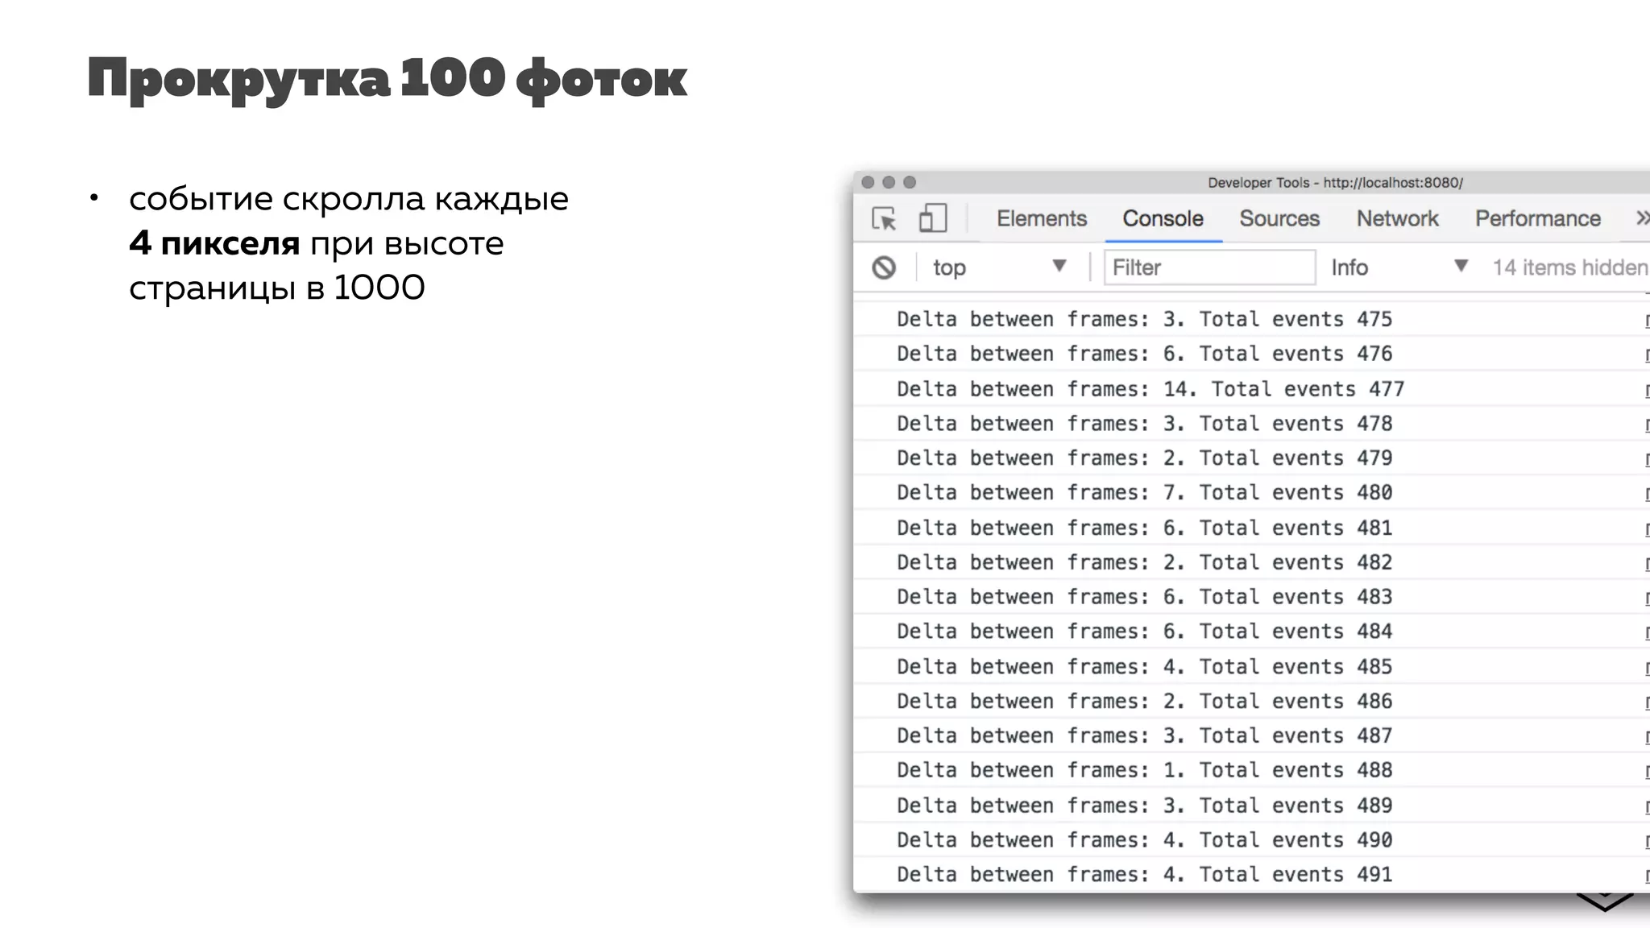Click text страницы в 1000
Screen dimensions: 1650x928
point(277,288)
